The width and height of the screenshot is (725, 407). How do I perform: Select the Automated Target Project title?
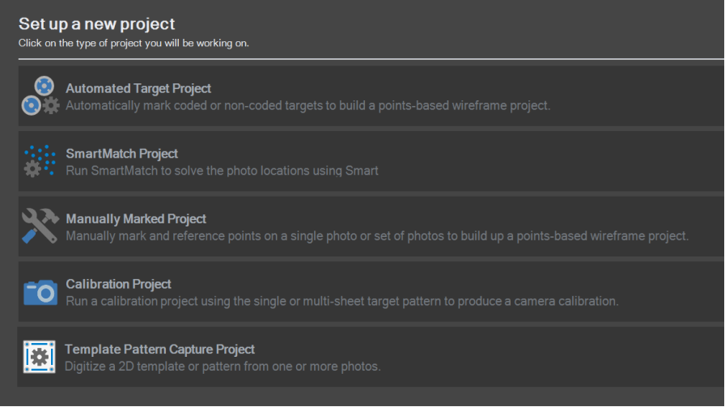point(138,88)
